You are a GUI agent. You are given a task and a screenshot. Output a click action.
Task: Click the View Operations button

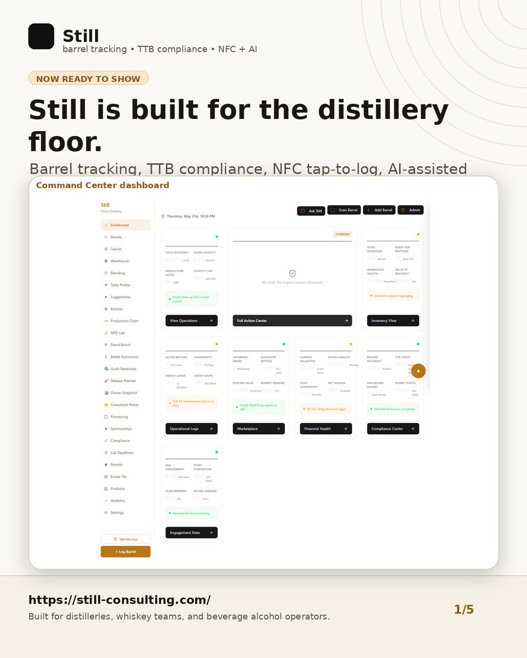[192, 321]
